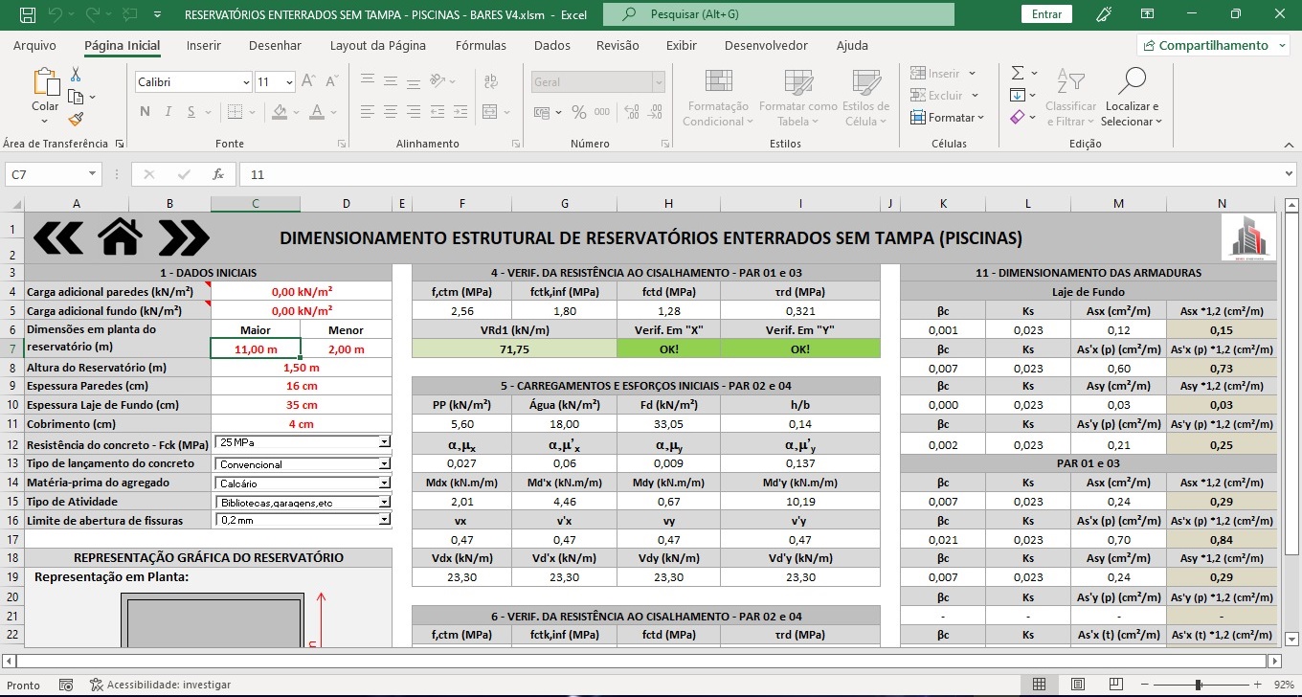Click the house Home icon in the sheet

(120, 237)
